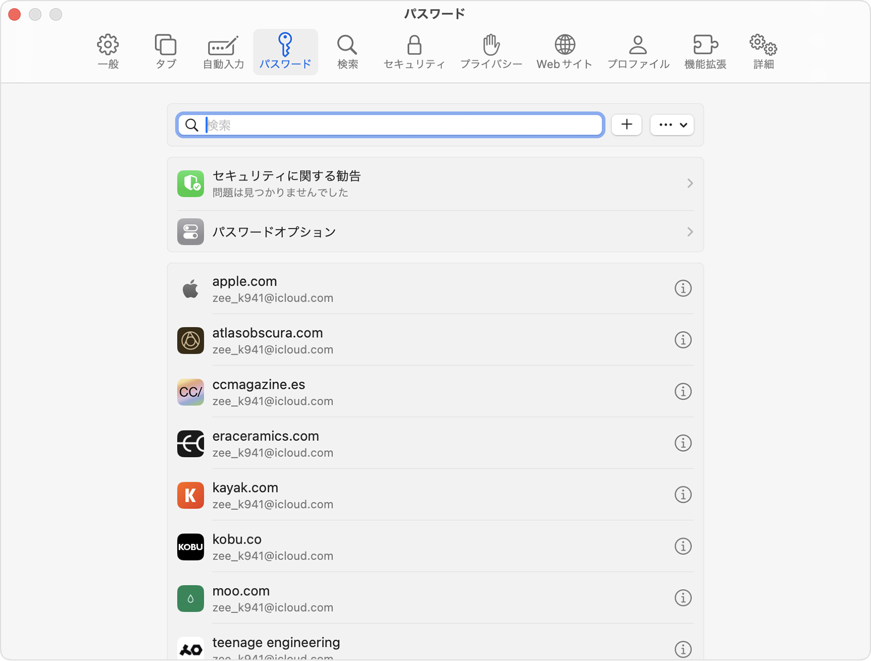Show info for kayak.com entry

coord(683,494)
